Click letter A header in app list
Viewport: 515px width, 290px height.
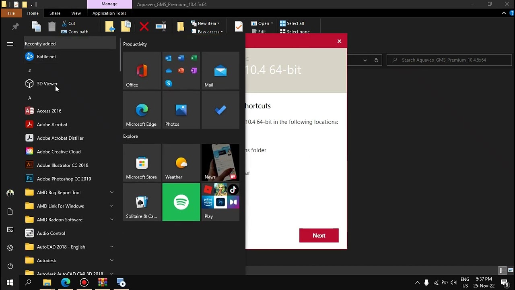[29, 98]
